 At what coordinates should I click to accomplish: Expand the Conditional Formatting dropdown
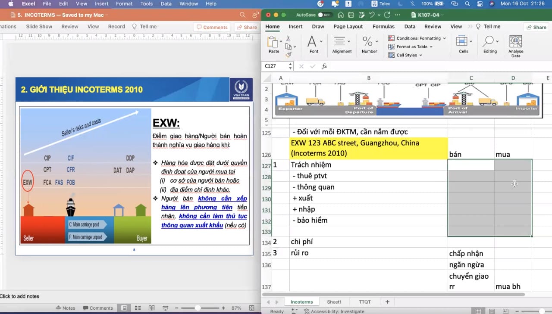pos(417,38)
